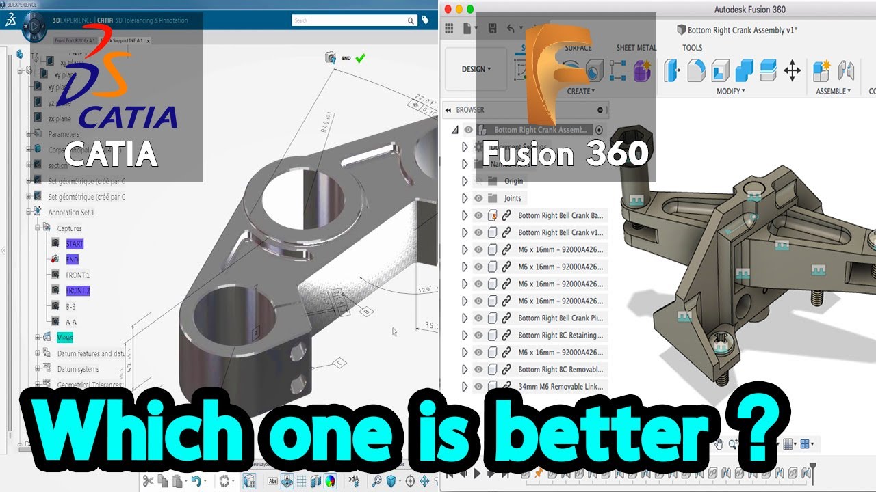The image size is (876, 492).
Task: Toggle eye for Bottom Right Bell Crank Pi row
Action: [x=478, y=318]
